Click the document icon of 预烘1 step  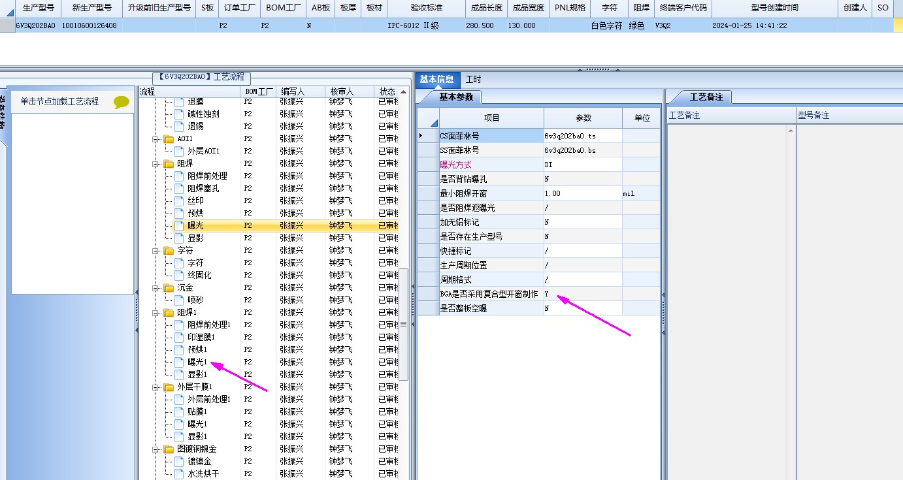[180, 349]
